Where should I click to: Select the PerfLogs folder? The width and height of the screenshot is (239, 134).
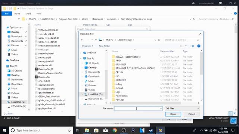tap(120, 100)
